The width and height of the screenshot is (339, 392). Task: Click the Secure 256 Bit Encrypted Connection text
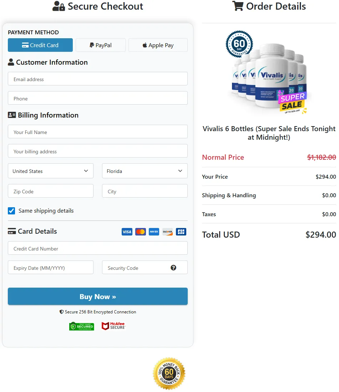point(97,312)
